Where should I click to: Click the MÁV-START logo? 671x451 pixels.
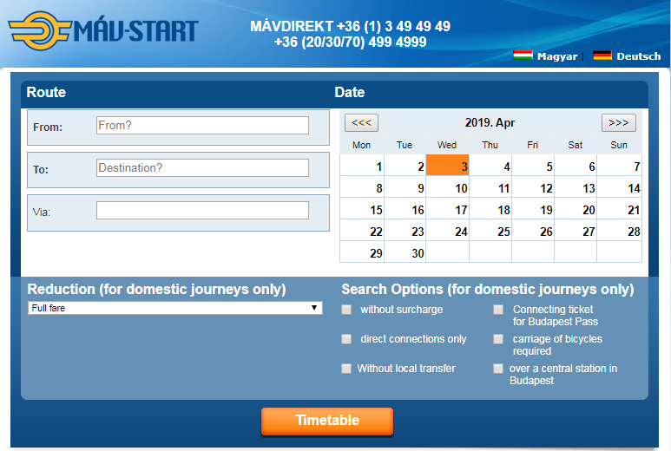tap(103, 32)
